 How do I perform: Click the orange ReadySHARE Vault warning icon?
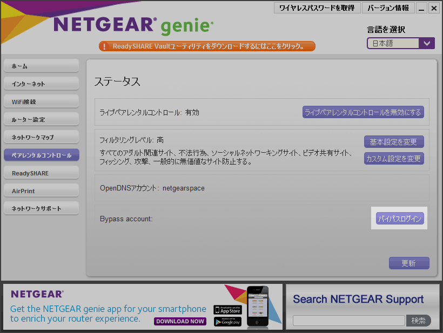pyautogui.click(x=104, y=46)
